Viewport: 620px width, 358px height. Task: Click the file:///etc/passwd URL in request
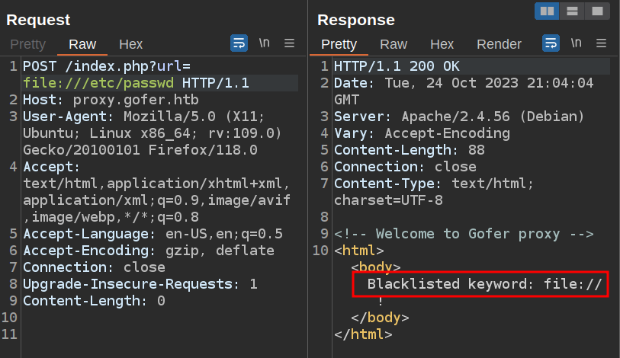coord(98,83)
